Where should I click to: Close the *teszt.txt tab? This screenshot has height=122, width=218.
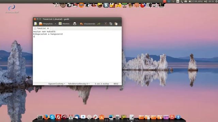tap(48, 28)
